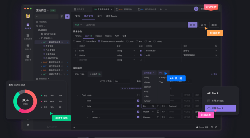250x138 pixels.
Task: Open 项目设置 sidebar icon
Action: tap(28, 47)
